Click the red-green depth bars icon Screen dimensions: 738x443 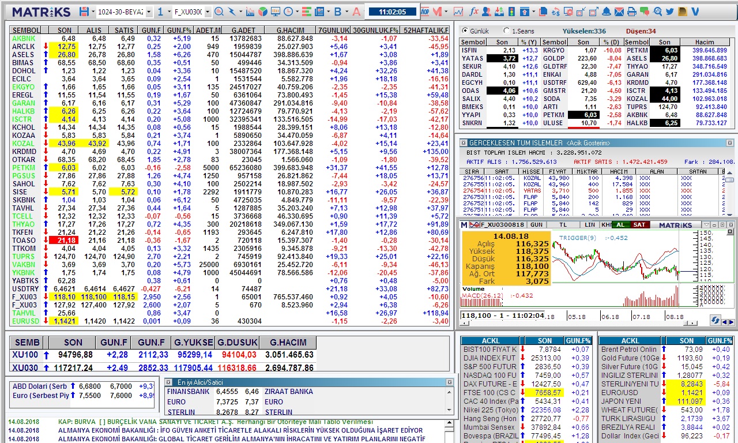coord(306,12)
